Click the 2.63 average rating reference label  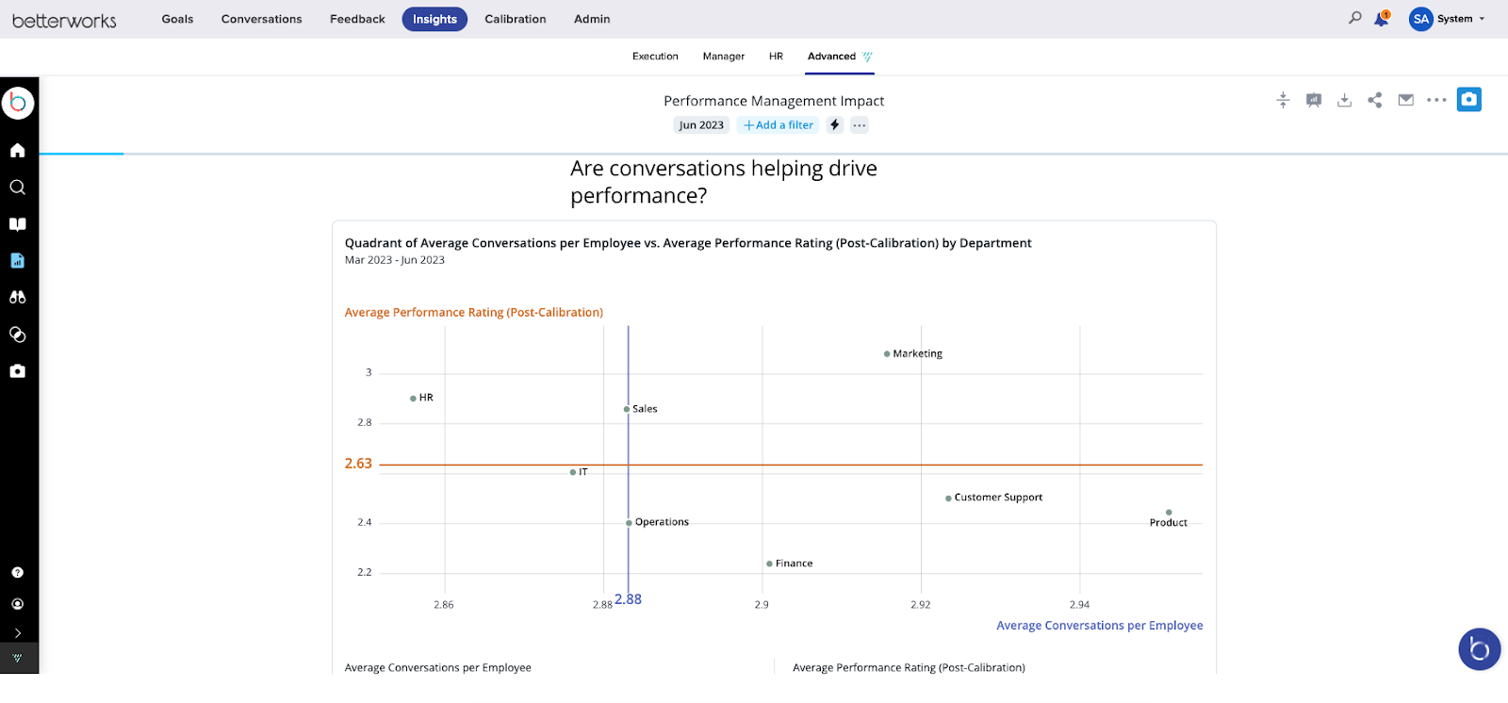(358, 464)
